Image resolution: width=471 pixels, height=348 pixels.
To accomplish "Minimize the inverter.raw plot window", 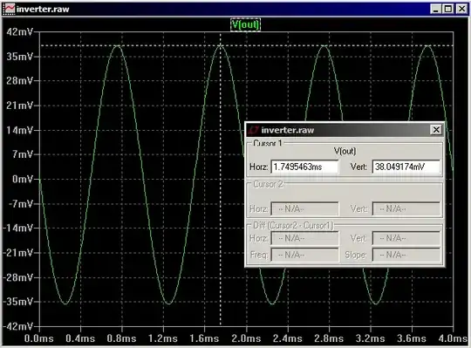I will click(x=435, y=9).
